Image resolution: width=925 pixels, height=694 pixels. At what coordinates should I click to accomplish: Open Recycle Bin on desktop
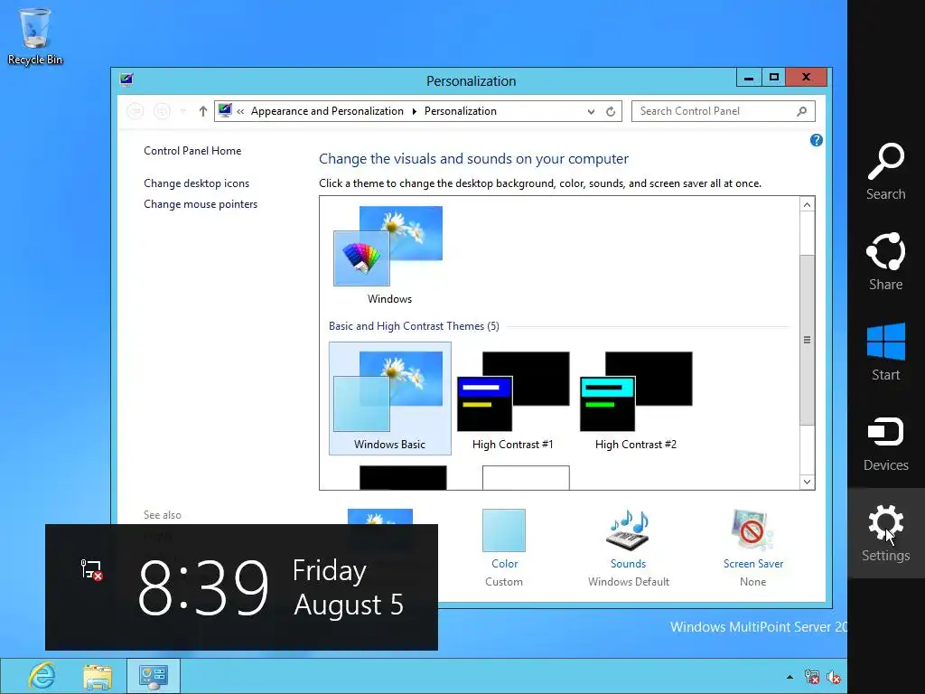[x=35, y=36]
